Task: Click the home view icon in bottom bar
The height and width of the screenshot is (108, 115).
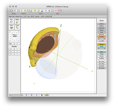Action: click(x=37, y=95)
